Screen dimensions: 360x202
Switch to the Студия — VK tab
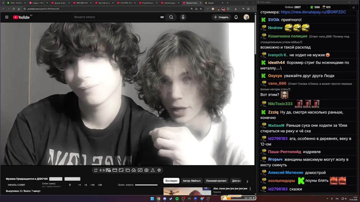pyautogui.click(x=38, y=3)
